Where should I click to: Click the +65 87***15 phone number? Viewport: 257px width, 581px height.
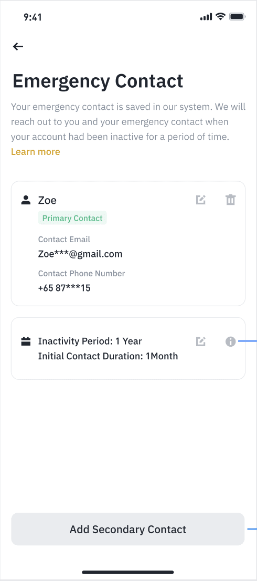pyautogui.click(x=65, y=288)
